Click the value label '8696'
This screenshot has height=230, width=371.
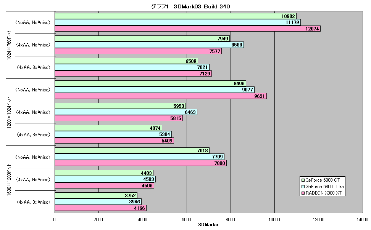point(239,83)
